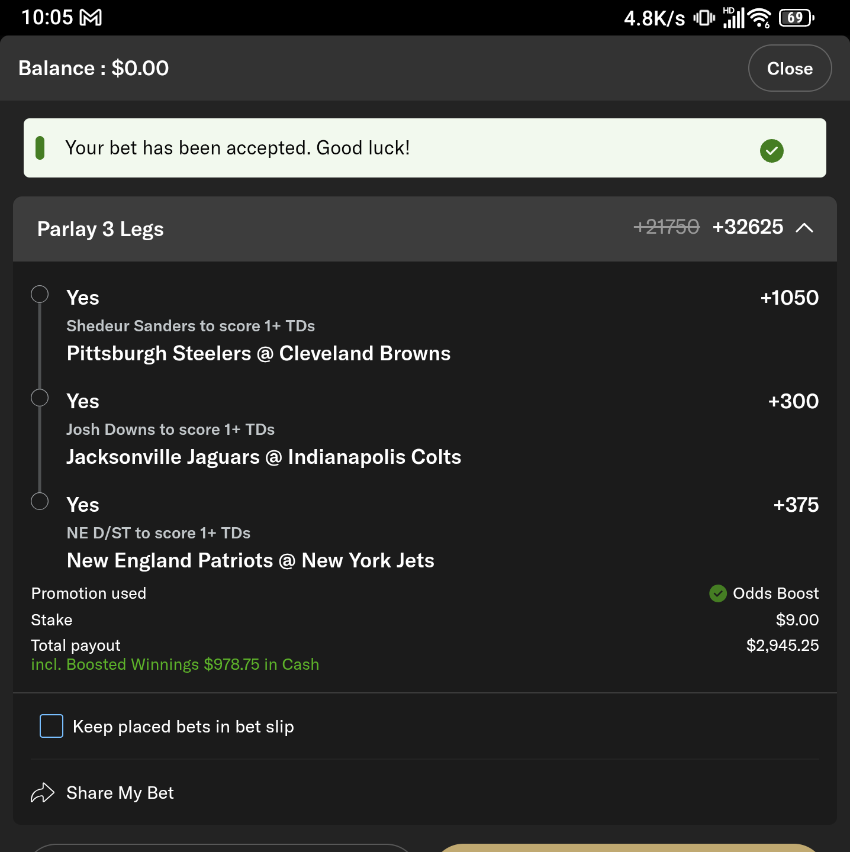
Task: Enable Keep placed bets in bet slip checkbox
Action: [x=51, y=726]
